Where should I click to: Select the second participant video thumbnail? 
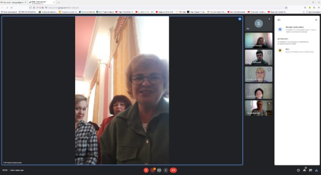(258, 57)
